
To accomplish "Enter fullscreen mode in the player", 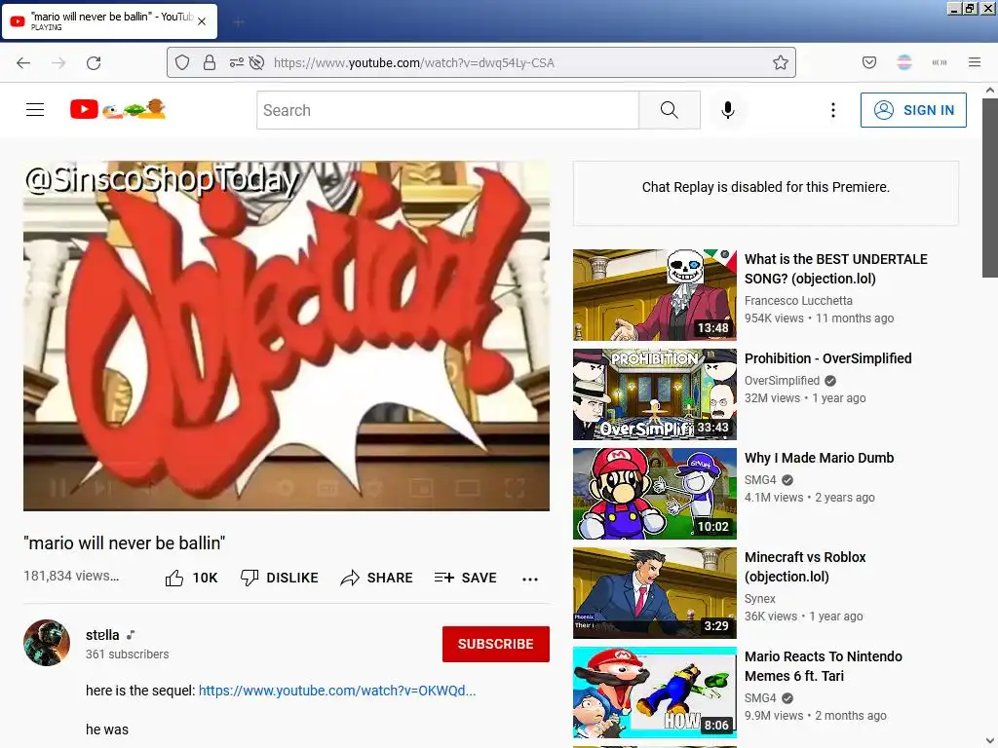I will [x=515, y=489].
